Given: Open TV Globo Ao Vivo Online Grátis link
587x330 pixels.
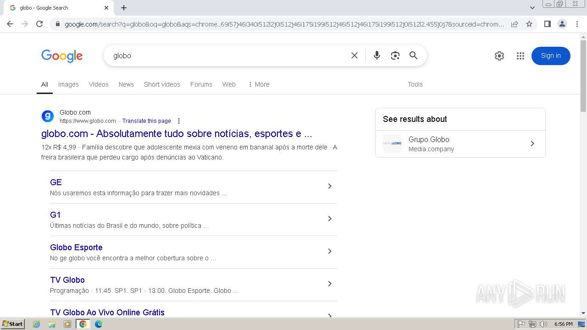Looking at the screenshot, I should click(x=107, y=313).
